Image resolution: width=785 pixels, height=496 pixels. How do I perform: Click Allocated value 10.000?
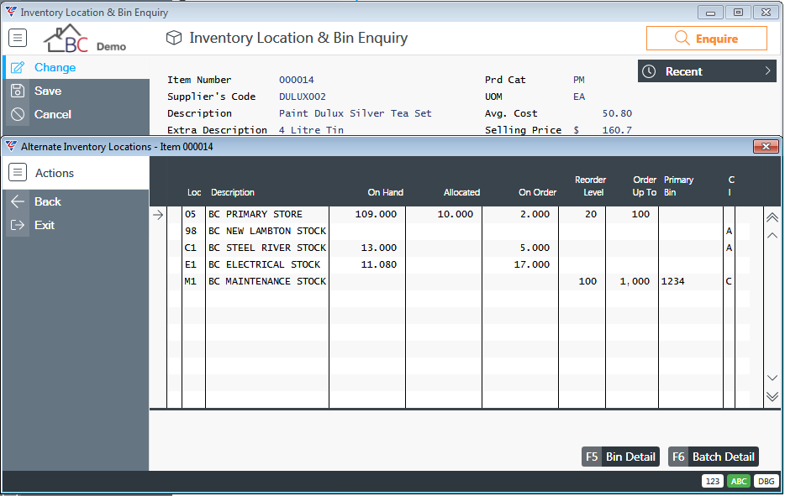455,214
